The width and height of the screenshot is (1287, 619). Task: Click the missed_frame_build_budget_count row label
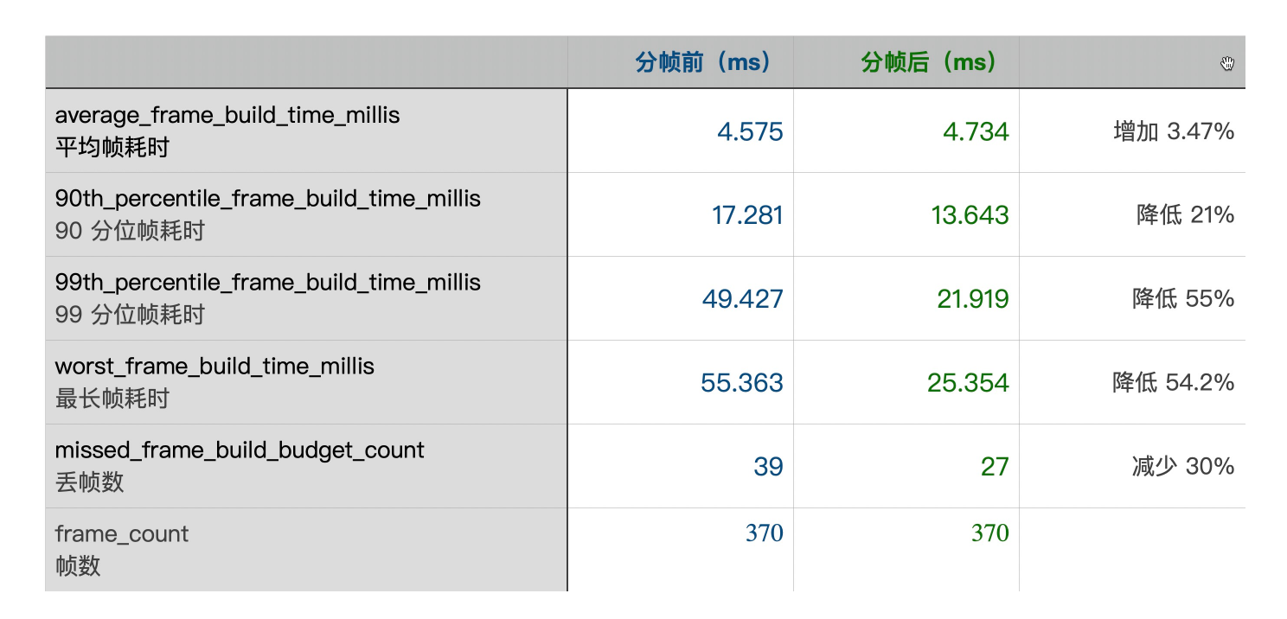tap(240, 450)
